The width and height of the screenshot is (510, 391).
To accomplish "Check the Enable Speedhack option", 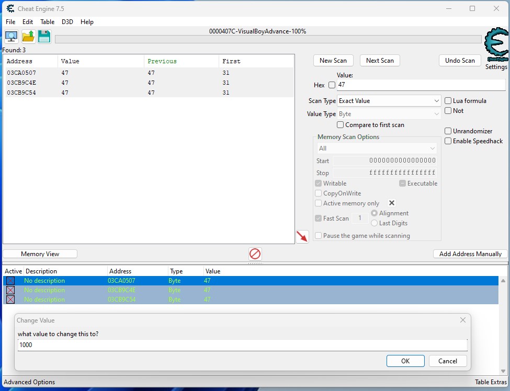I will pos(448,141).
